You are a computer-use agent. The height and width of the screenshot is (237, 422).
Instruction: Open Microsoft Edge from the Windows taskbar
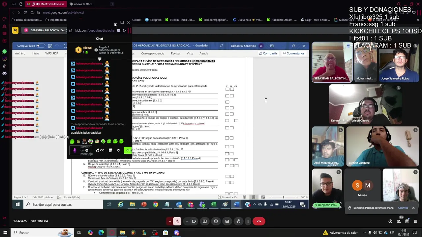click(x=101, y=233)
